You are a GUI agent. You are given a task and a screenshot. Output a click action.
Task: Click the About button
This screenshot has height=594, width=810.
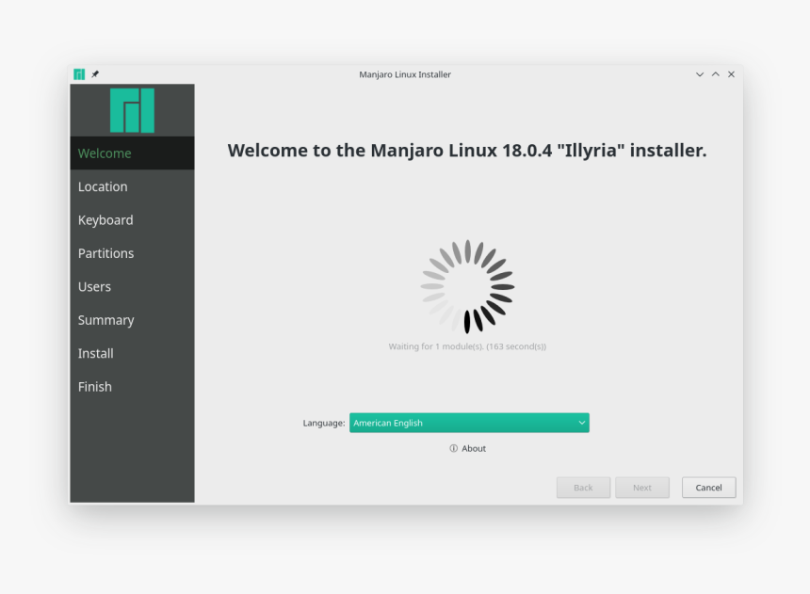click(467, 448)
